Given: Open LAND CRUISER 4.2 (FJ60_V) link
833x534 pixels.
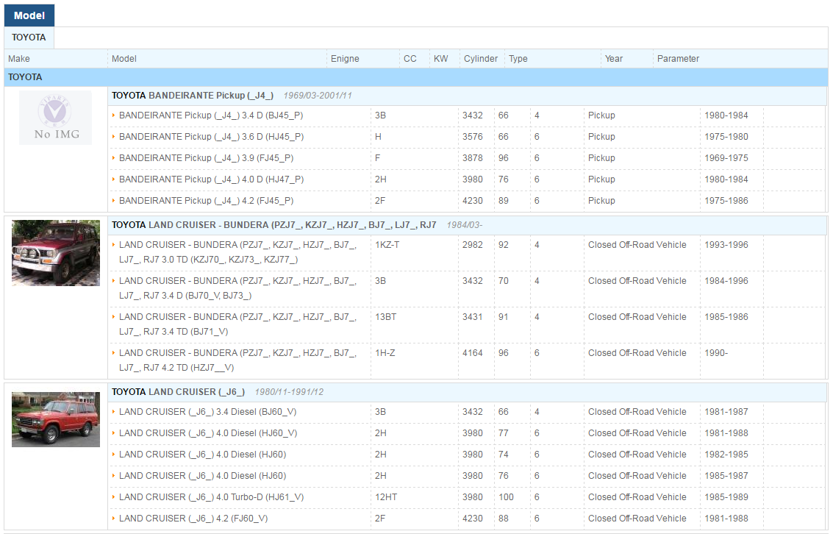Looking at the screenshot, I should tap(193, 518).
